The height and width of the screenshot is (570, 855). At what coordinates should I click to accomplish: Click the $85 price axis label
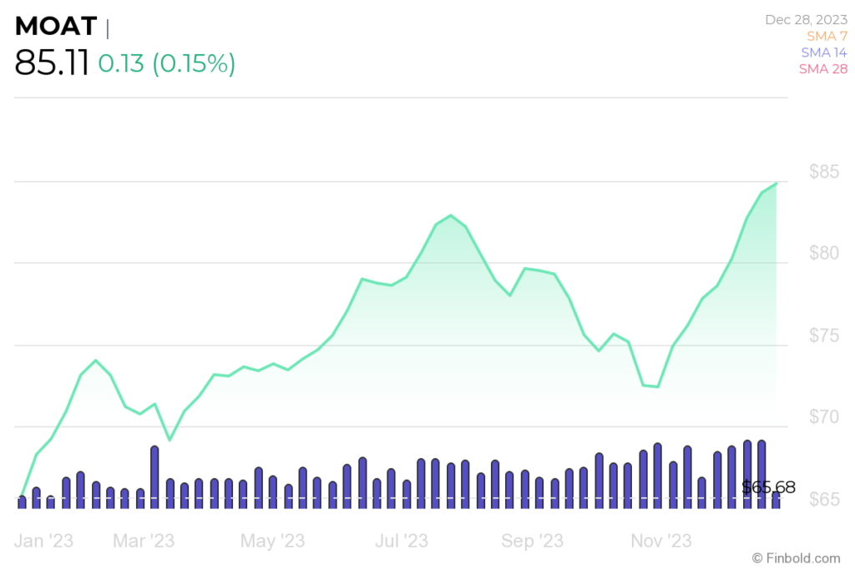pyautogui.click(x=823, y=173)
